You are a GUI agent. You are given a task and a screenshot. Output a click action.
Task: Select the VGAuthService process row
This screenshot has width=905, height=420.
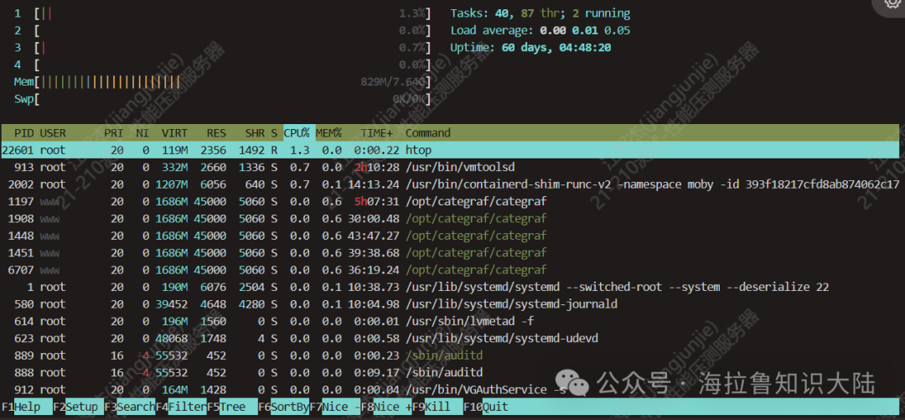pos(450,389)
